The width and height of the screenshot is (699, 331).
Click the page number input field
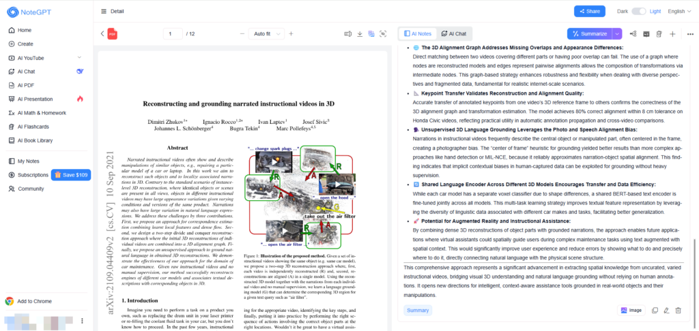coord(173,34)
